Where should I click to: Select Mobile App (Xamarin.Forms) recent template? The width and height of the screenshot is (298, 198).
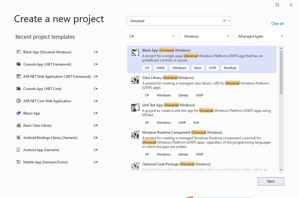pos(45,162)
